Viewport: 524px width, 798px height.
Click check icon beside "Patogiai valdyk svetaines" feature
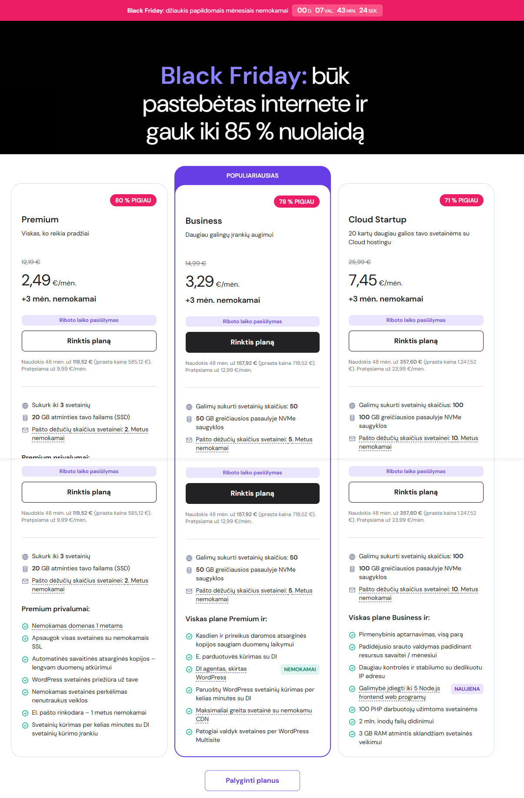189,732
